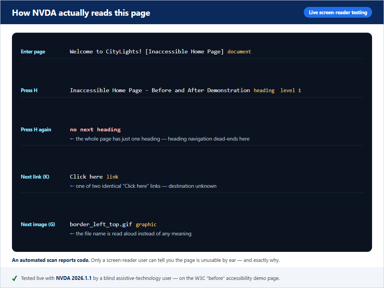Click the 'Click here' output text
Screen dimensions: 384x288
pos(86,177)
